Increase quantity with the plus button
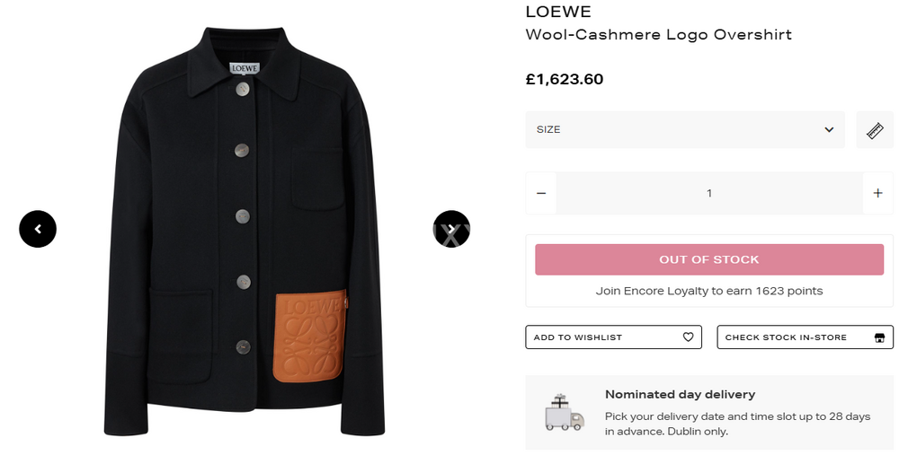Viewport: 899px width, 455px height. (x=878, y=193)
